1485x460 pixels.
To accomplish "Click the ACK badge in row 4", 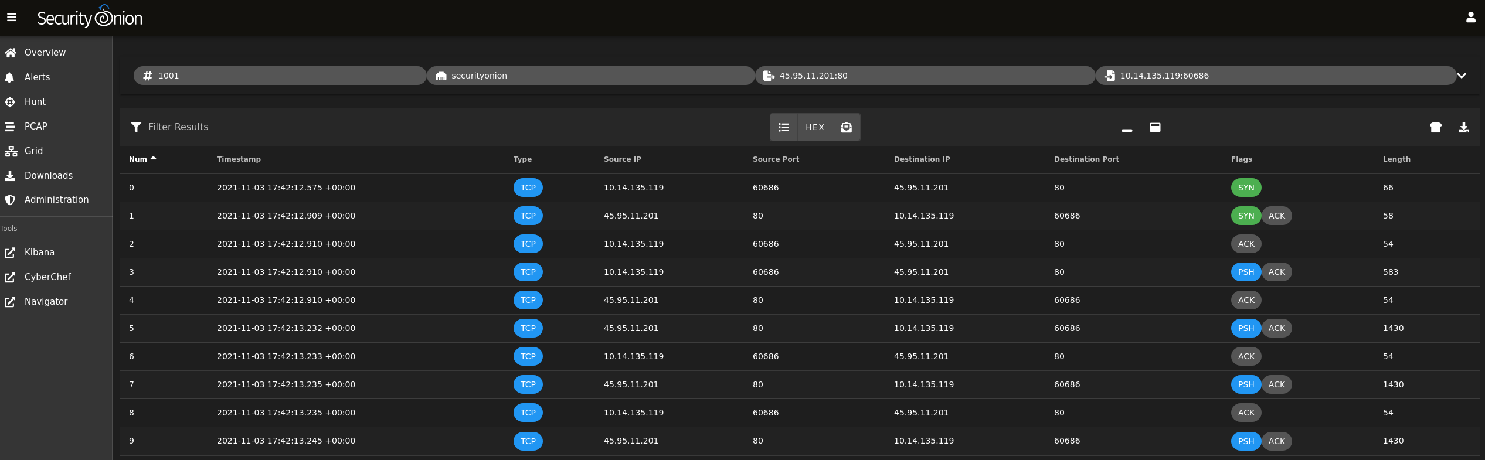I will point(1246,301).
